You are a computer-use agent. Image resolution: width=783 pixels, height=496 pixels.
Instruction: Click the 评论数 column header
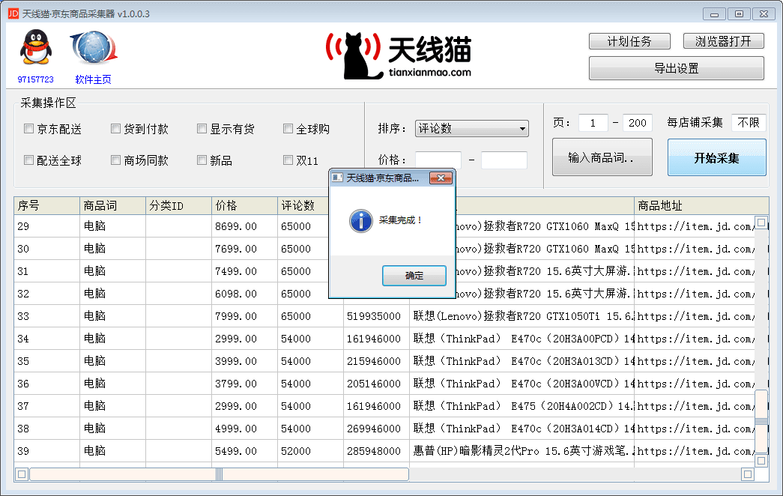(303, 205)
